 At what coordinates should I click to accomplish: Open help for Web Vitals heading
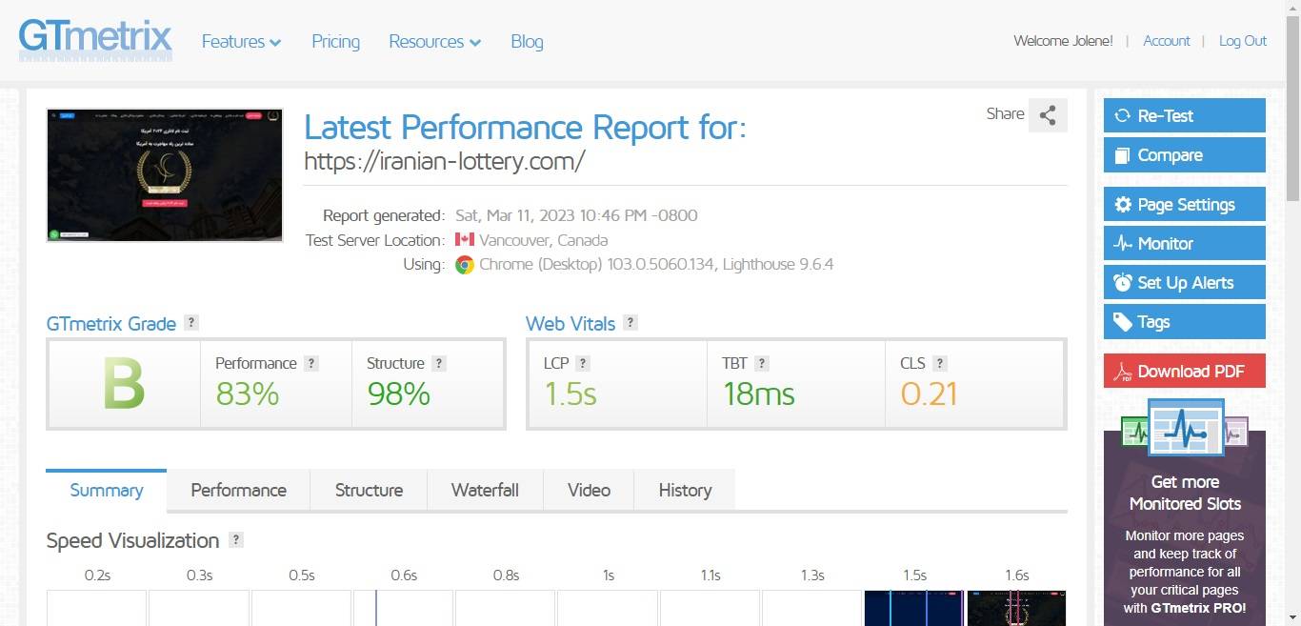pos(630,322)
